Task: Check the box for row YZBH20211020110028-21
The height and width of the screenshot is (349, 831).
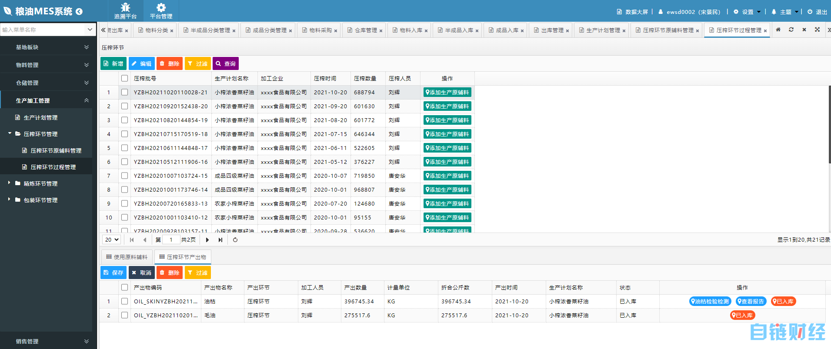Action: pyautogui.click(x=125, y=93)
